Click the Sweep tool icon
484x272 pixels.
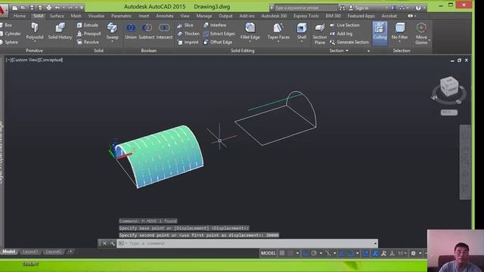pos(112,28)
